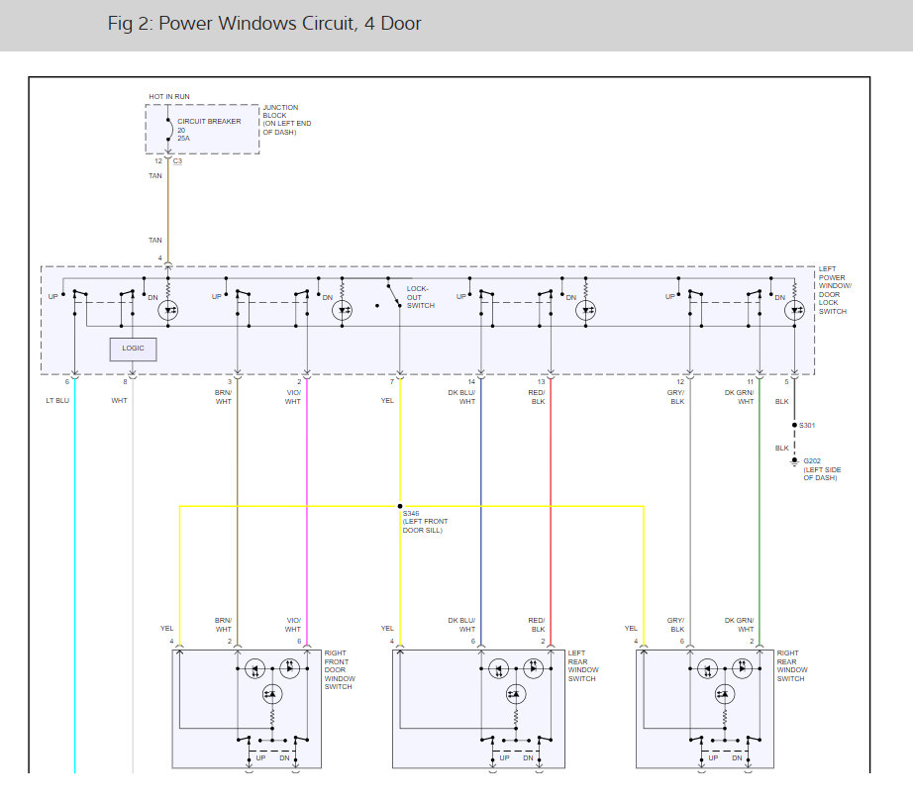Select the 'C3' connector label
This screenshot has width=913, height=803.
pyautogui.click(x=177, y=161)
